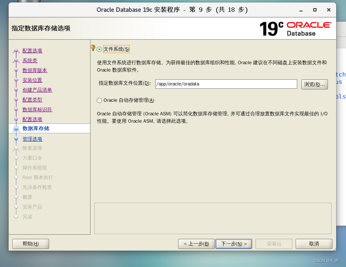Open the 数据库版本 step link
Screen dimensions: 346x267
(35, 70)
